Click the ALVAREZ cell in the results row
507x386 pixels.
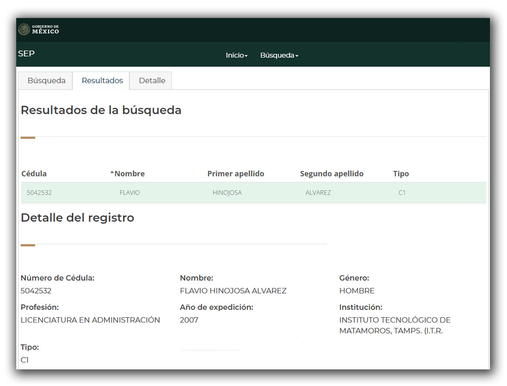coord(318,193)
